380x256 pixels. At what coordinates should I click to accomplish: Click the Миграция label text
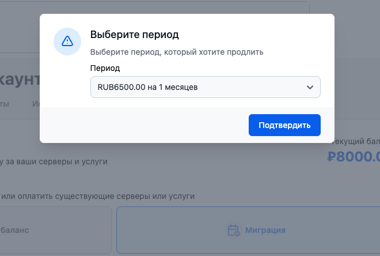pyautogui.click(x=265, y=230)
